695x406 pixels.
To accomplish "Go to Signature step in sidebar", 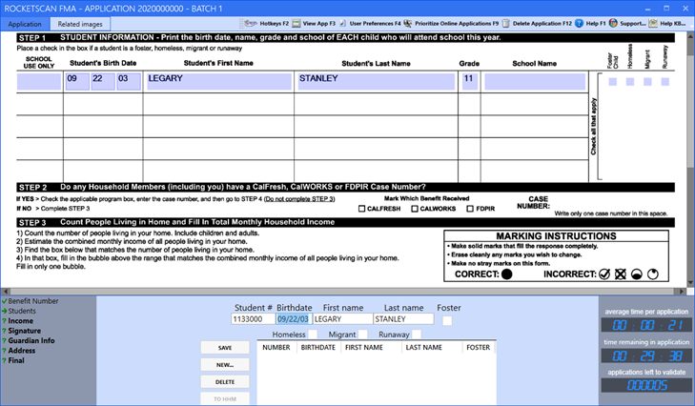I will 24,331.
